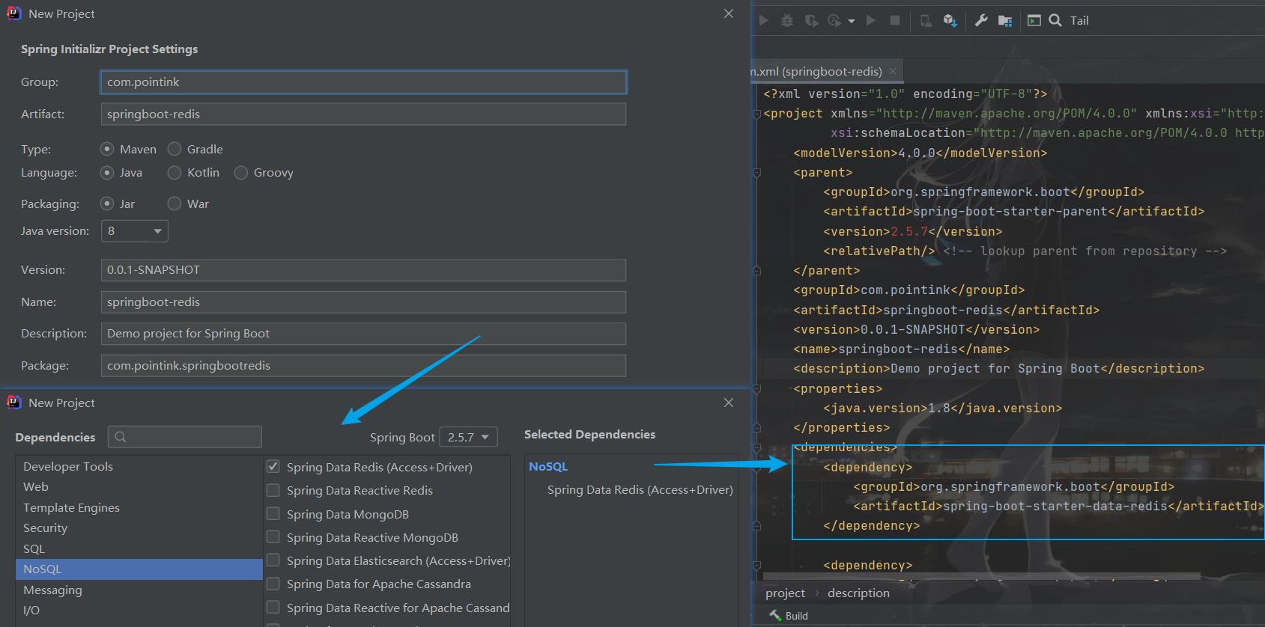
Task: Click the Tail toolbar button
Action: [x=1079, y=20]
